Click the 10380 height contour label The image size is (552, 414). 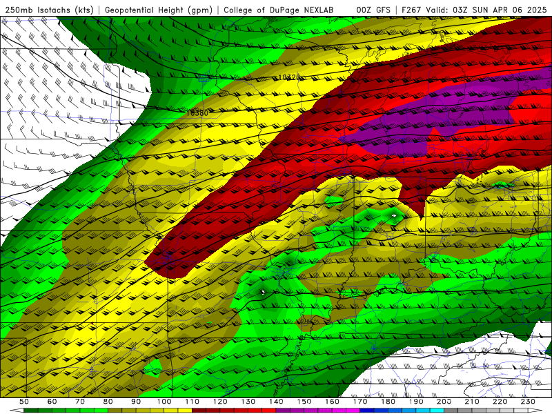[197, 113]
